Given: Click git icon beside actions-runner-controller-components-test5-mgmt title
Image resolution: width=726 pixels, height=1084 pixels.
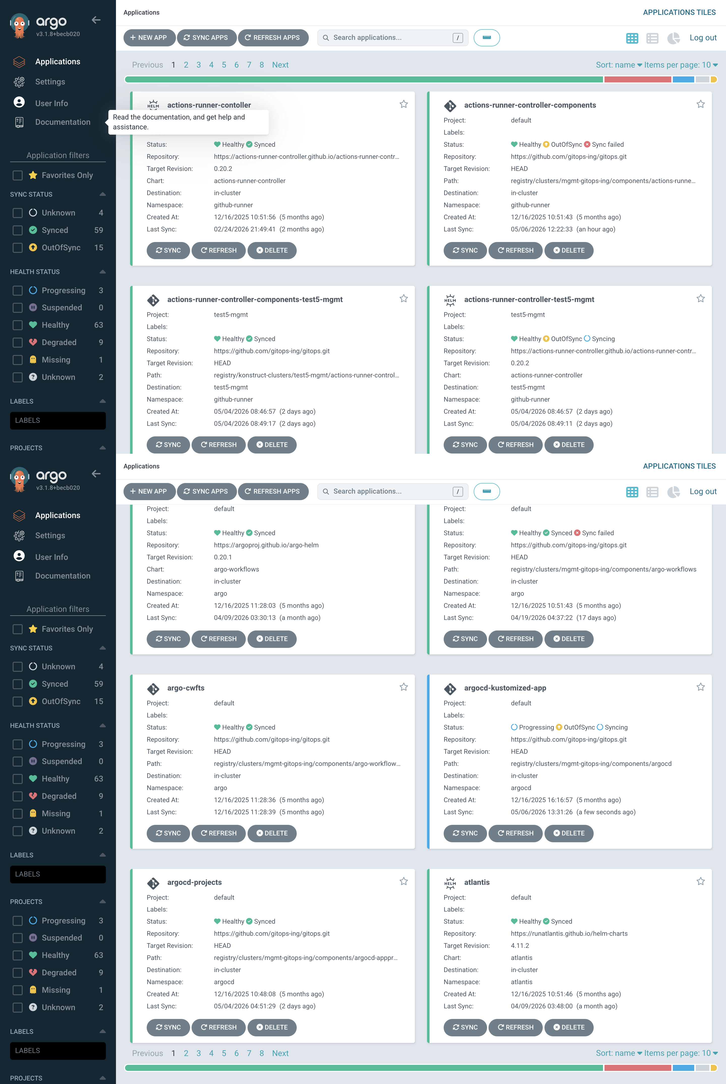Looking at the screenshot, I should coord(153,300).
